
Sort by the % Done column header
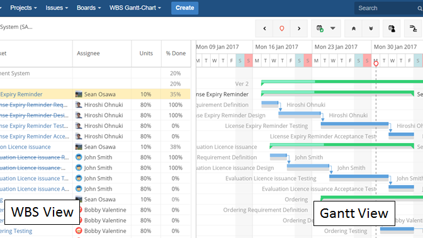click(x=176, y=54)
